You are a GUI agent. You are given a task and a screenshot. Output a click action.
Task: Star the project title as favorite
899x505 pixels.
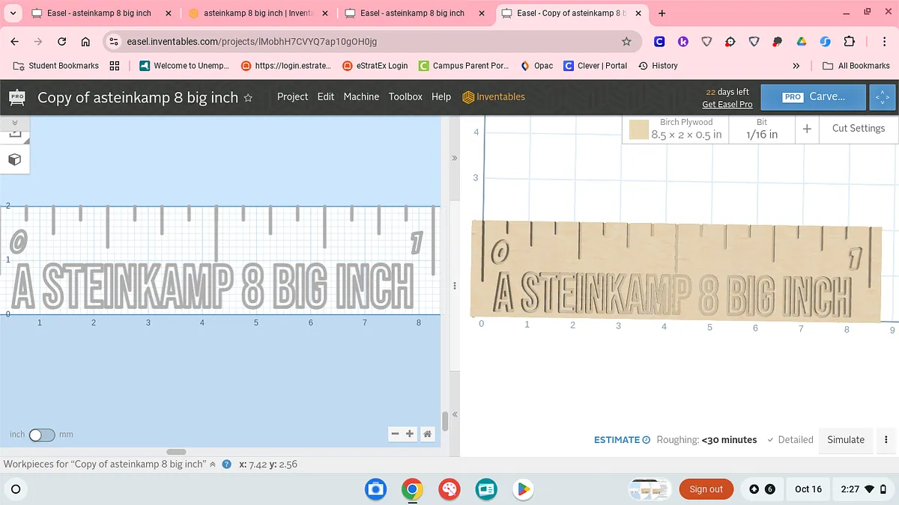point(249,98)
